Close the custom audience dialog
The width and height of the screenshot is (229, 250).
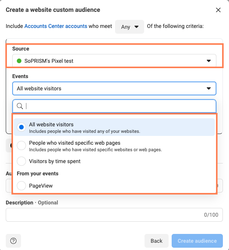(218, 10)
